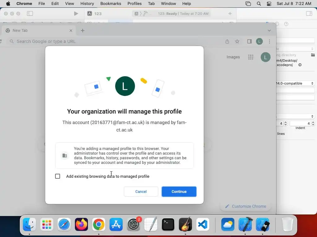Viewport: 317px width, 237px height.
Task: Open Google apps grid icon
Action: 251,57
